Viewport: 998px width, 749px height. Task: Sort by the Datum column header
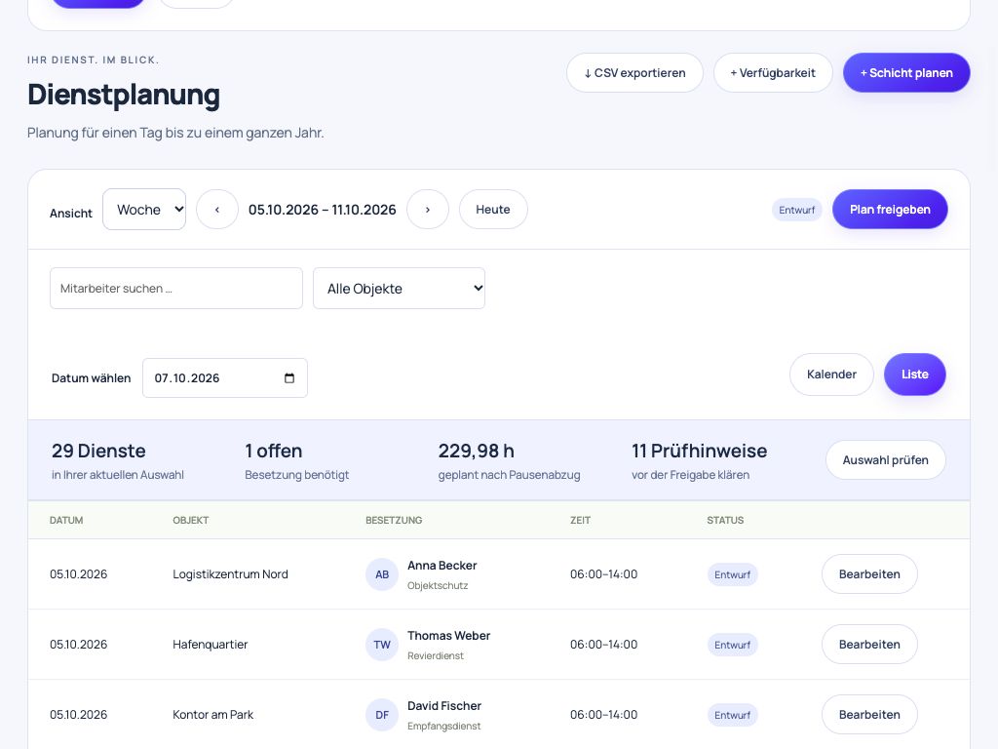66,521
